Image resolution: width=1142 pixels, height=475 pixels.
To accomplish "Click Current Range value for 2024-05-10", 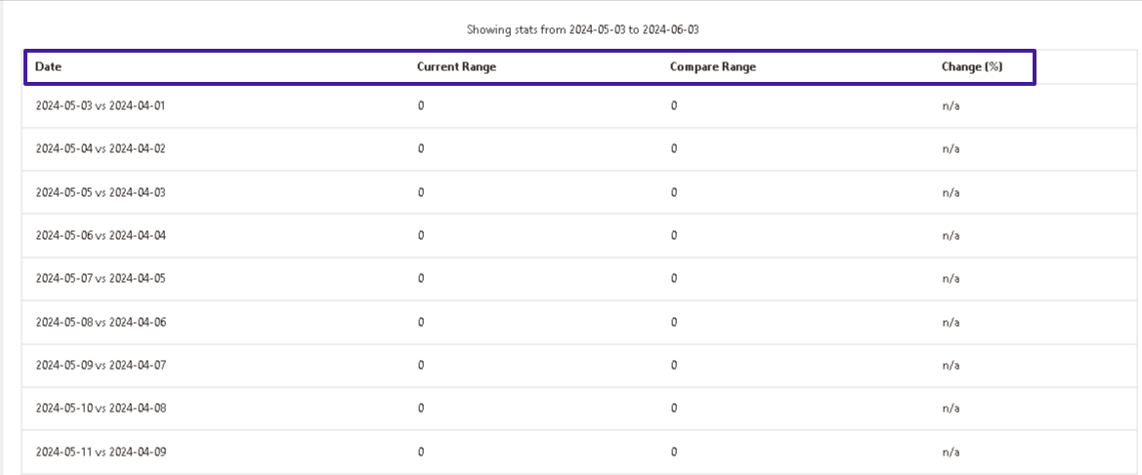I will (421, 408).
